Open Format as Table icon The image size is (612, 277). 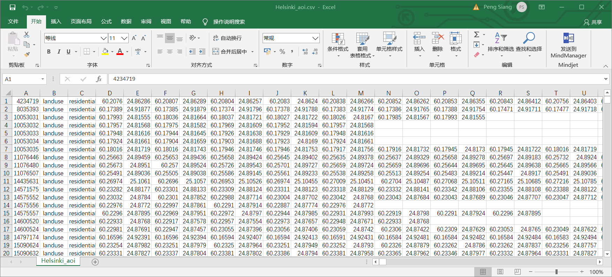pos(362,39)
